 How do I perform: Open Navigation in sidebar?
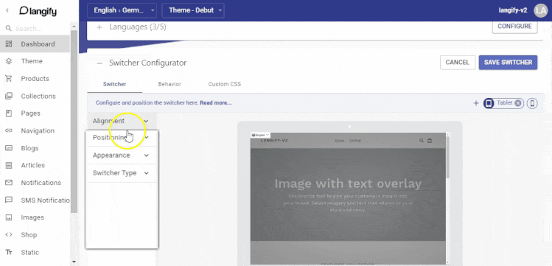coord(38,130)
